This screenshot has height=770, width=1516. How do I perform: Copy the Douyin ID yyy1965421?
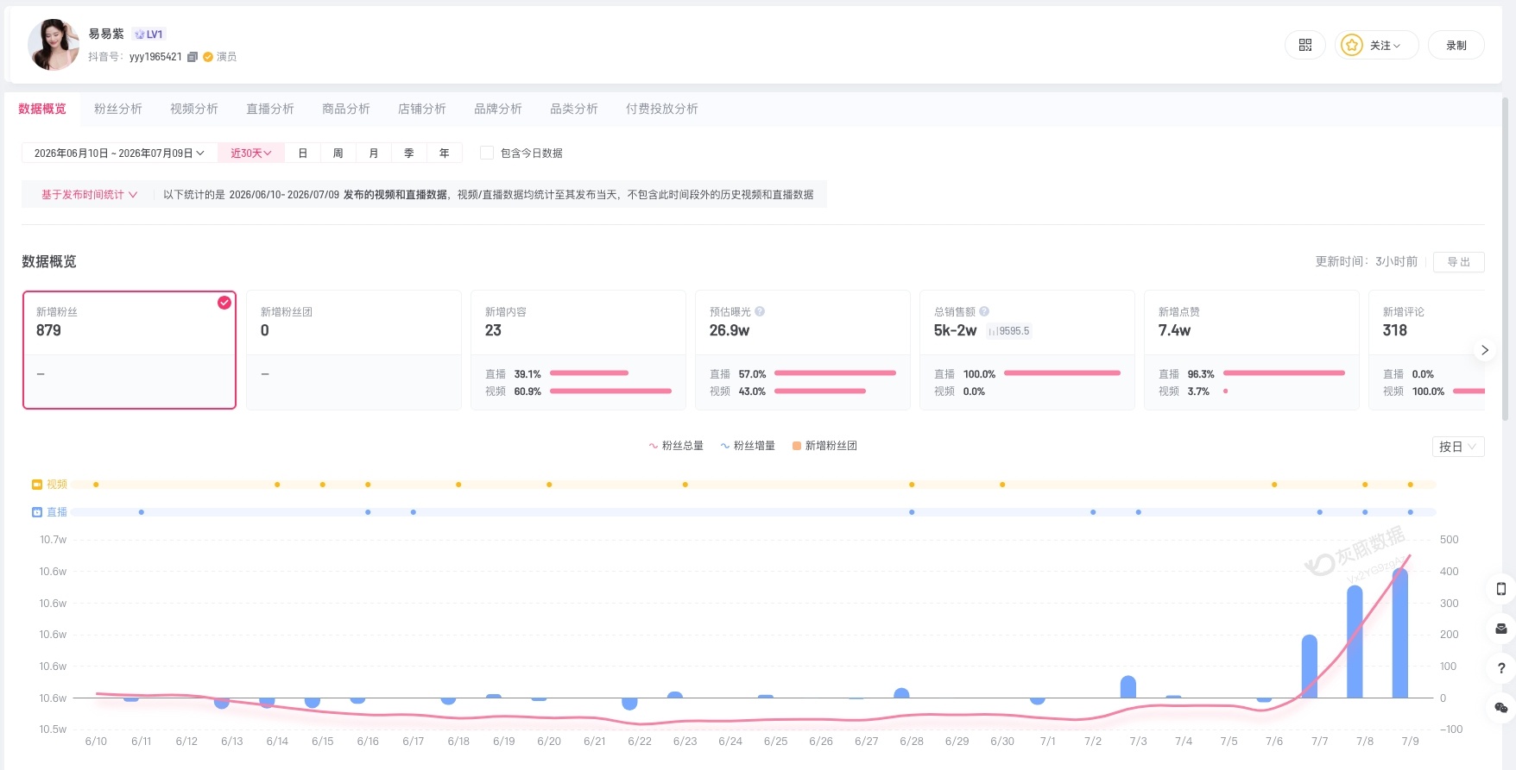pyautogui.click(x=193, y=57)
